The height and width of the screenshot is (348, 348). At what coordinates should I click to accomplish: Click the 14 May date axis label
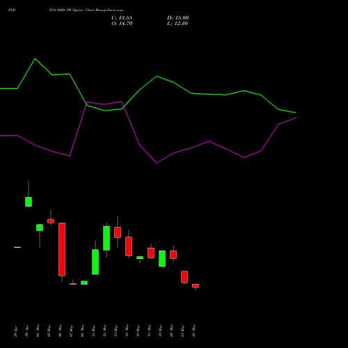(127, 331)
